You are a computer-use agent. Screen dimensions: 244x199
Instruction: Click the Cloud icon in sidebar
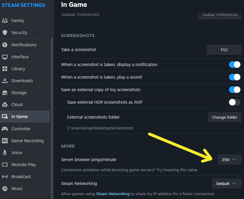pyautogui.click(x=5, y=105)
